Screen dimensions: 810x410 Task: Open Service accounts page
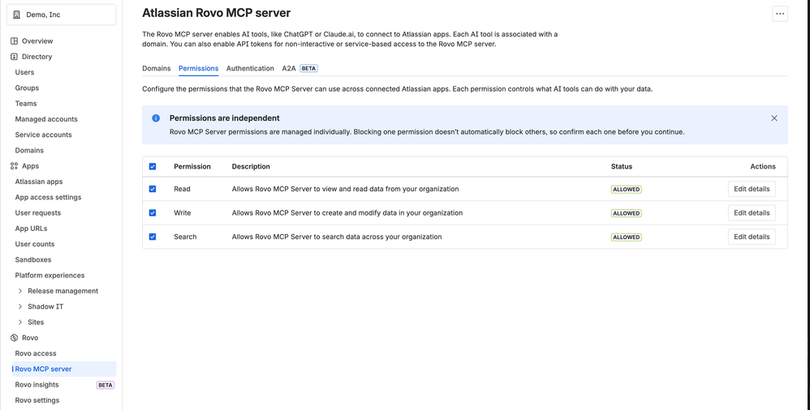point(43,135)
